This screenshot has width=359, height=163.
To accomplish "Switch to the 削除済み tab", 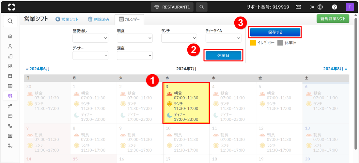I will click(x=99, y=20).
